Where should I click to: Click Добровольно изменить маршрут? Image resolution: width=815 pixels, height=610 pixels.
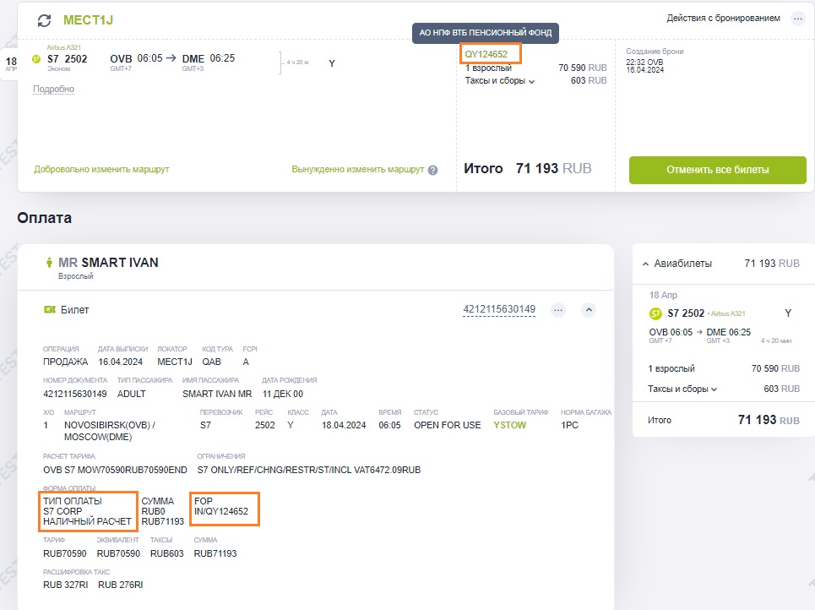tap(101, 170)
